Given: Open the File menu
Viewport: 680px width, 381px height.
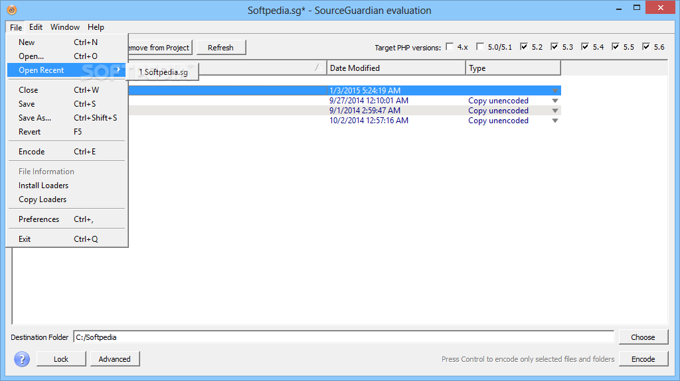Looking at the screenshot, I should [x=16, y=27].
